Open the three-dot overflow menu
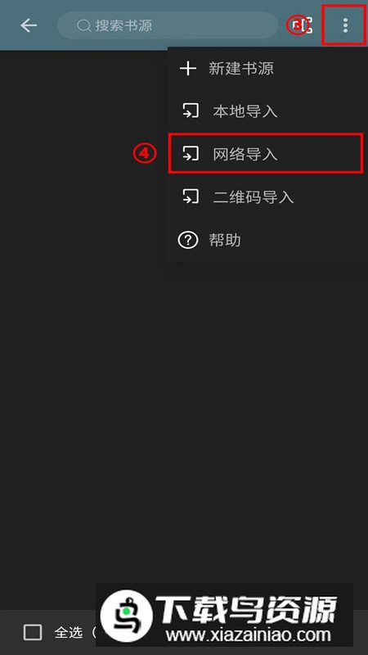 tap(345, 25)
